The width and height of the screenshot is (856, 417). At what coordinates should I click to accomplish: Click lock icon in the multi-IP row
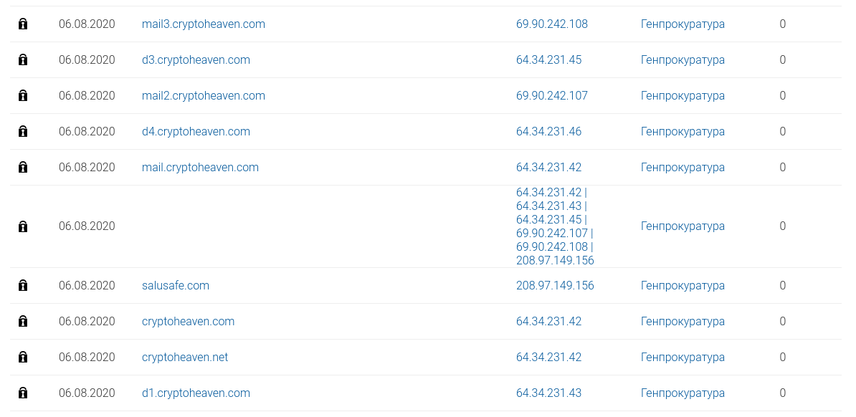coord(23,226)
